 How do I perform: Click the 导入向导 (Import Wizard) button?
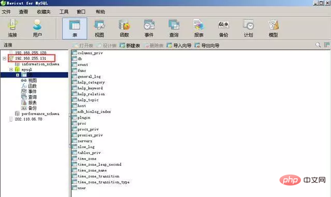click(x=179, y=45)
